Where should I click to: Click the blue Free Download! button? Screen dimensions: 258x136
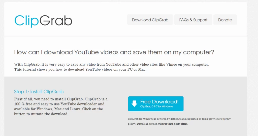[x=156, y=104]
